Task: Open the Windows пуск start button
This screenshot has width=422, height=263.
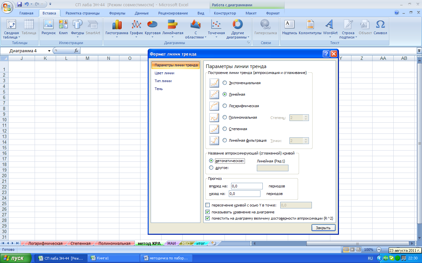Action: click(x=16, y=258)
